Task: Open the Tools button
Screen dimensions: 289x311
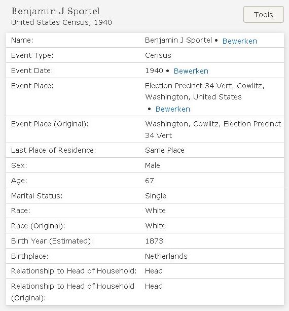Action: tap(264, 15)
